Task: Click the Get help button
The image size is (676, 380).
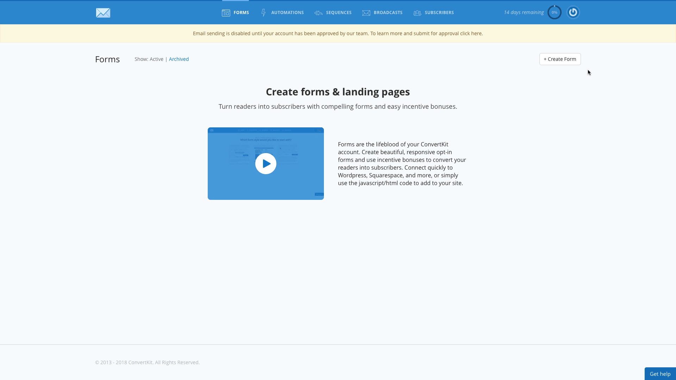Action: click(660, 374)
